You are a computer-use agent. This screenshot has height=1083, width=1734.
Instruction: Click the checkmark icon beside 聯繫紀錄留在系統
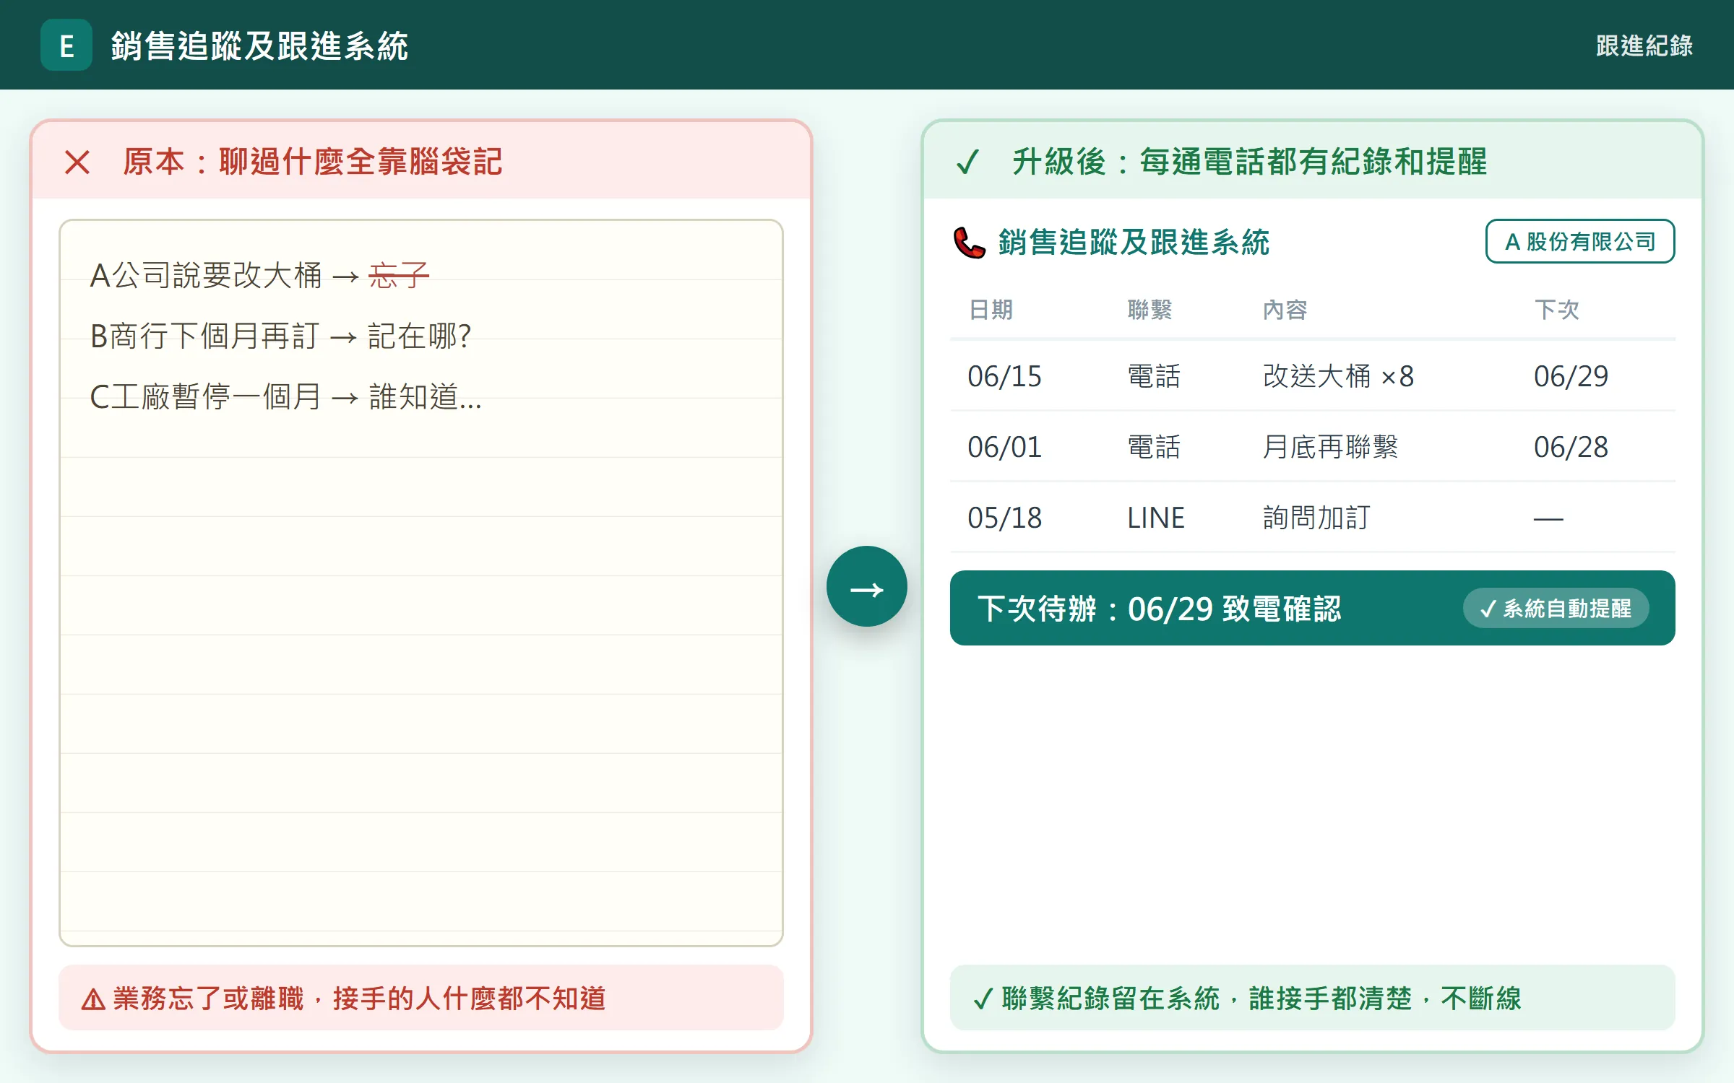pyautogui.click(x=983, y=999)
